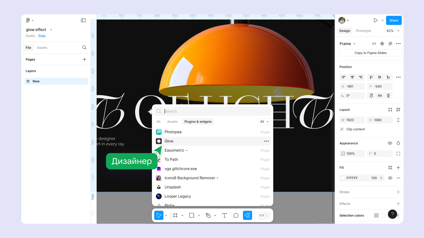Expand the zoom level 62% dropdown
The height and width of the screenshot is (238, 424).
pyautogui.click(x=393, y=31)
